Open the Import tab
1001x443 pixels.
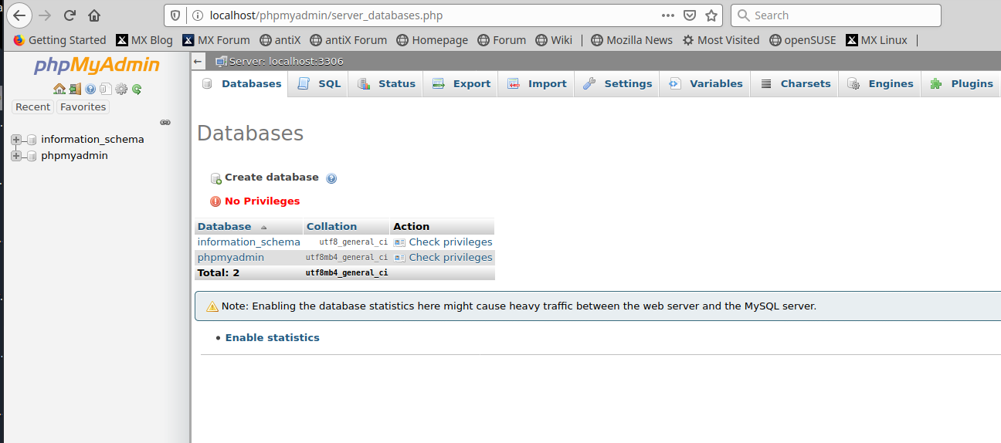tap(538, 84)
